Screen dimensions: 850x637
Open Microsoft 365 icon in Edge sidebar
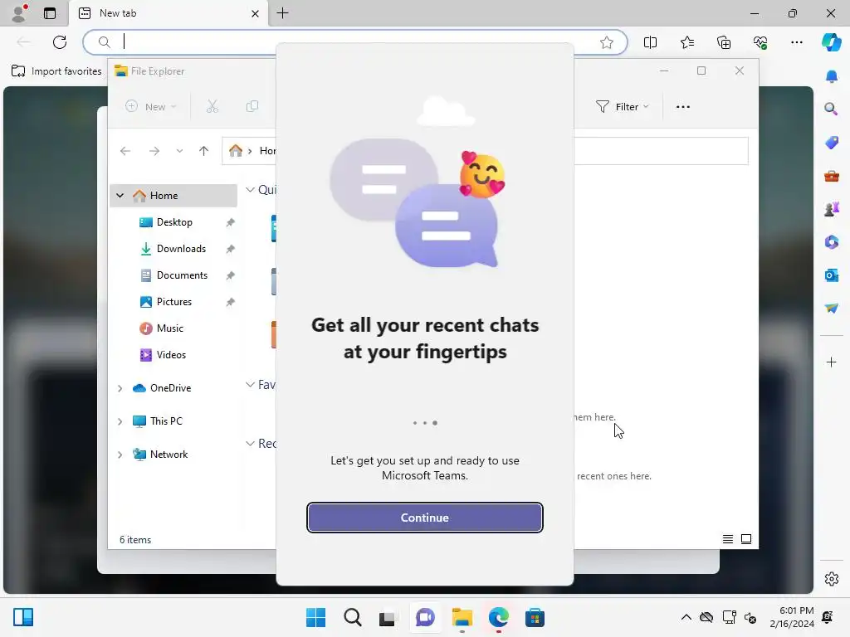click(832, 241)
